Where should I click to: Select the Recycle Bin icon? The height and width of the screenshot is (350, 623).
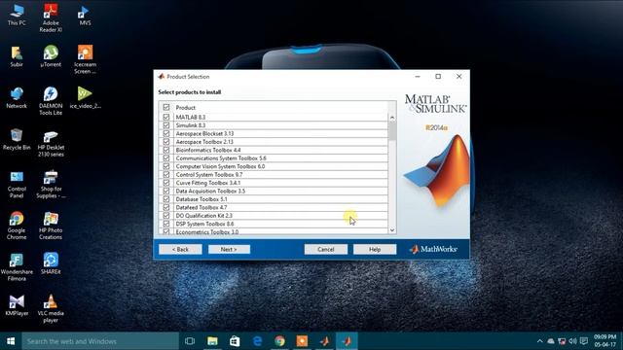click(x=17, y=139)
